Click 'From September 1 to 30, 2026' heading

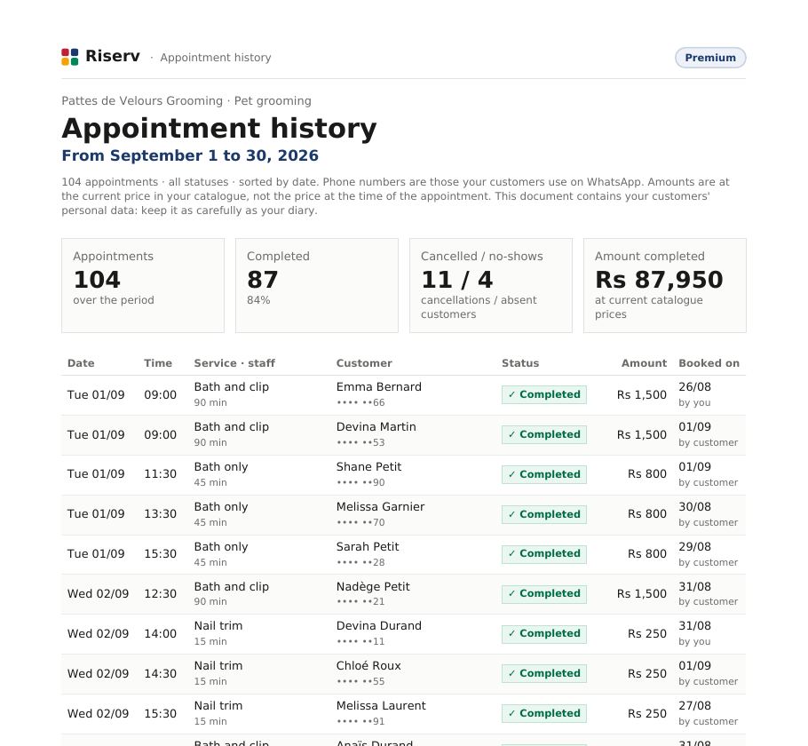pyautogui.click(x=190, y=155)
